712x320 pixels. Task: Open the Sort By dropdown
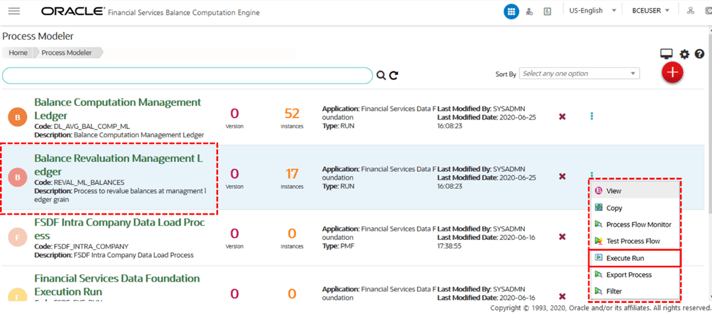pyautogui.click(x=579, y=73)
